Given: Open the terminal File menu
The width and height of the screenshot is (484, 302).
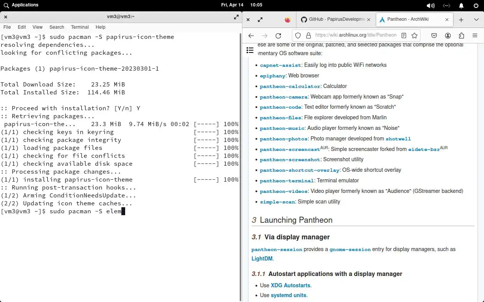Looking at the screenshot, I should [7, 27].
